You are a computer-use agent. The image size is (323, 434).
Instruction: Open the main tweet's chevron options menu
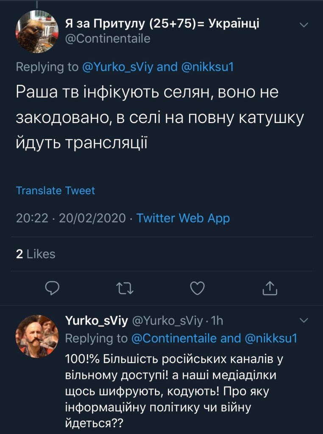click(304, 25)
